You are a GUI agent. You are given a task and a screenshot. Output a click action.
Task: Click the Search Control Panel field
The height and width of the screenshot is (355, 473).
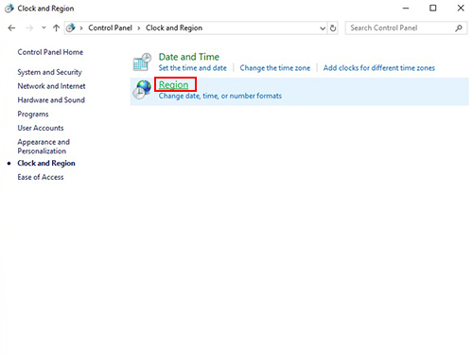(406, 27)
